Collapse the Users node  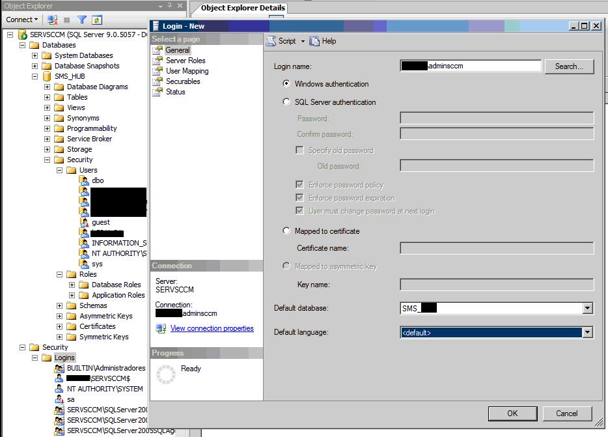[59, 170]
